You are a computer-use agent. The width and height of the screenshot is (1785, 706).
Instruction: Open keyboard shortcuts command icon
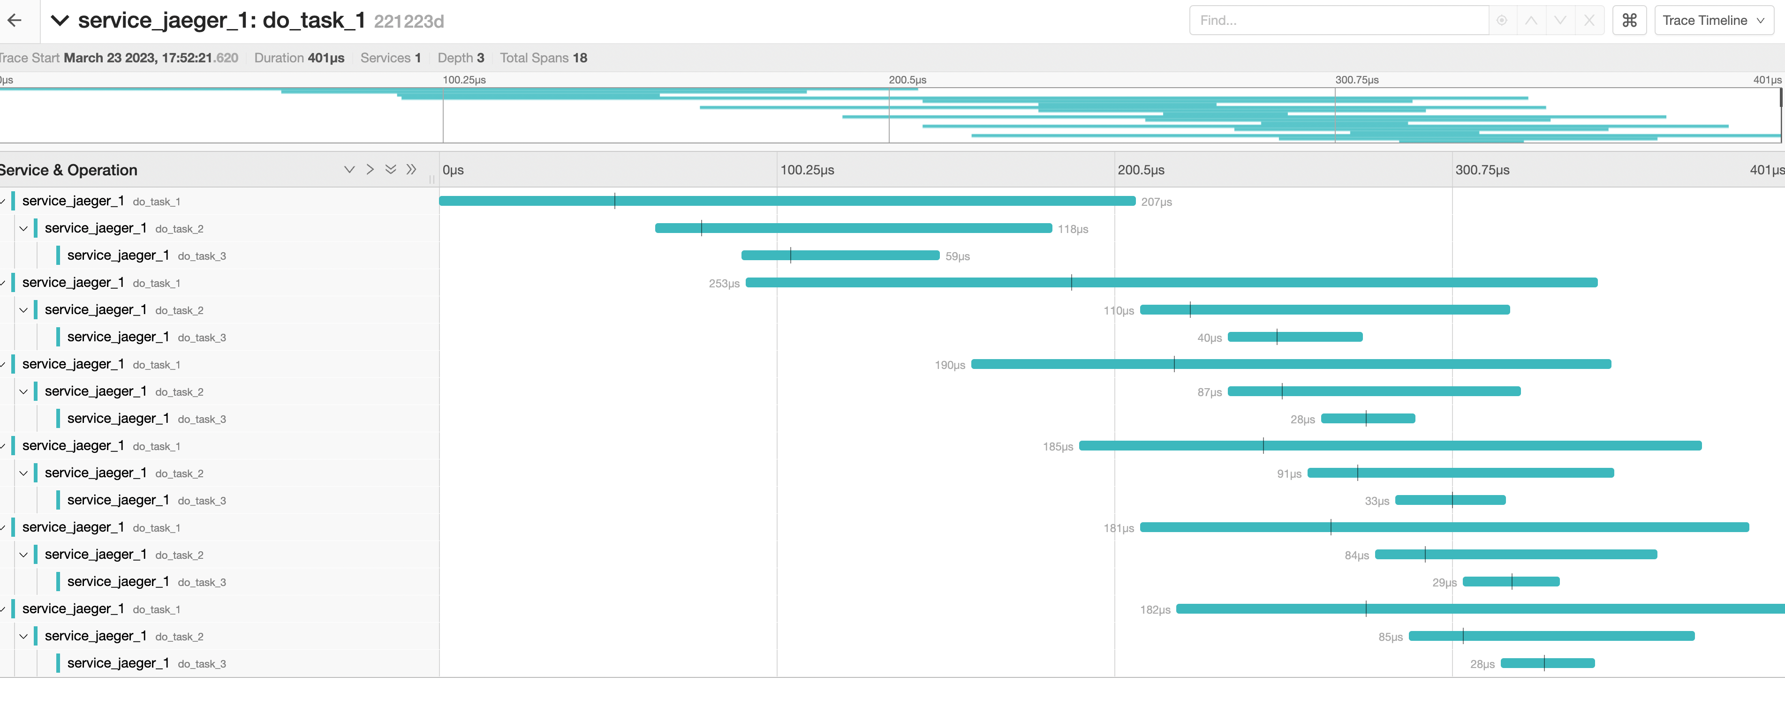[1629, 21]
